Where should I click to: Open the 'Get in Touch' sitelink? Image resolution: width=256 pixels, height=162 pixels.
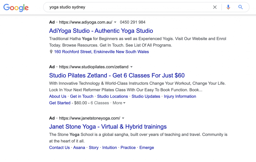(82, 96)
